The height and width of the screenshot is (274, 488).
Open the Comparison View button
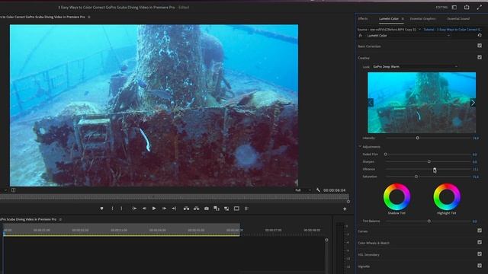[217, 209]
